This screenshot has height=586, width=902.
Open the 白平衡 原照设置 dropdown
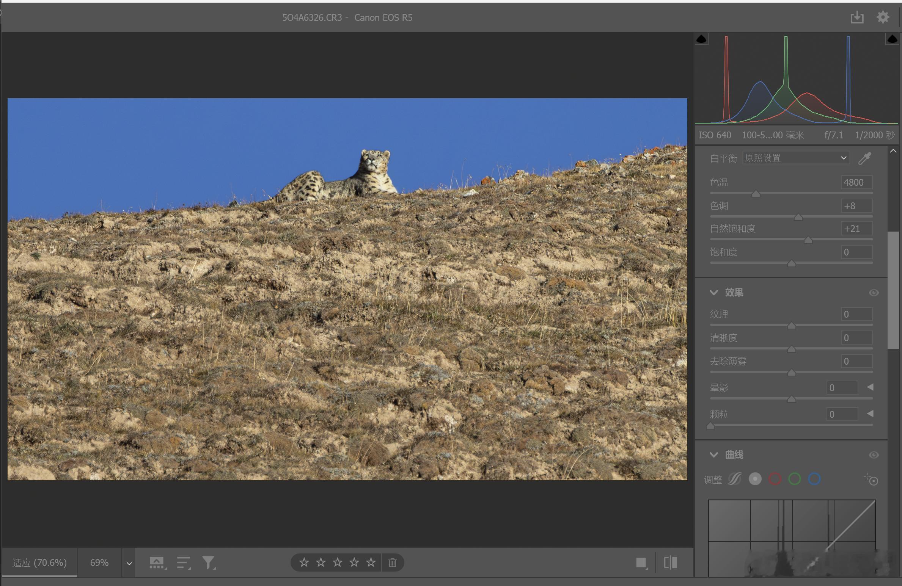796,158
